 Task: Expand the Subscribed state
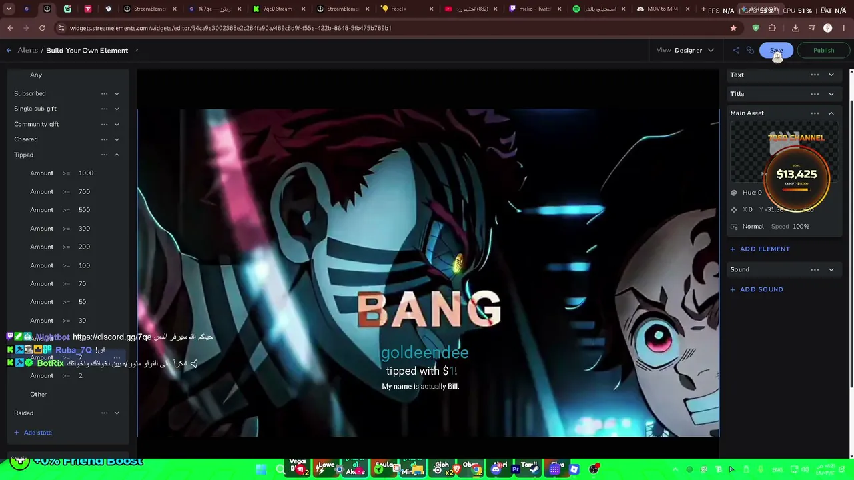point(117,93)
